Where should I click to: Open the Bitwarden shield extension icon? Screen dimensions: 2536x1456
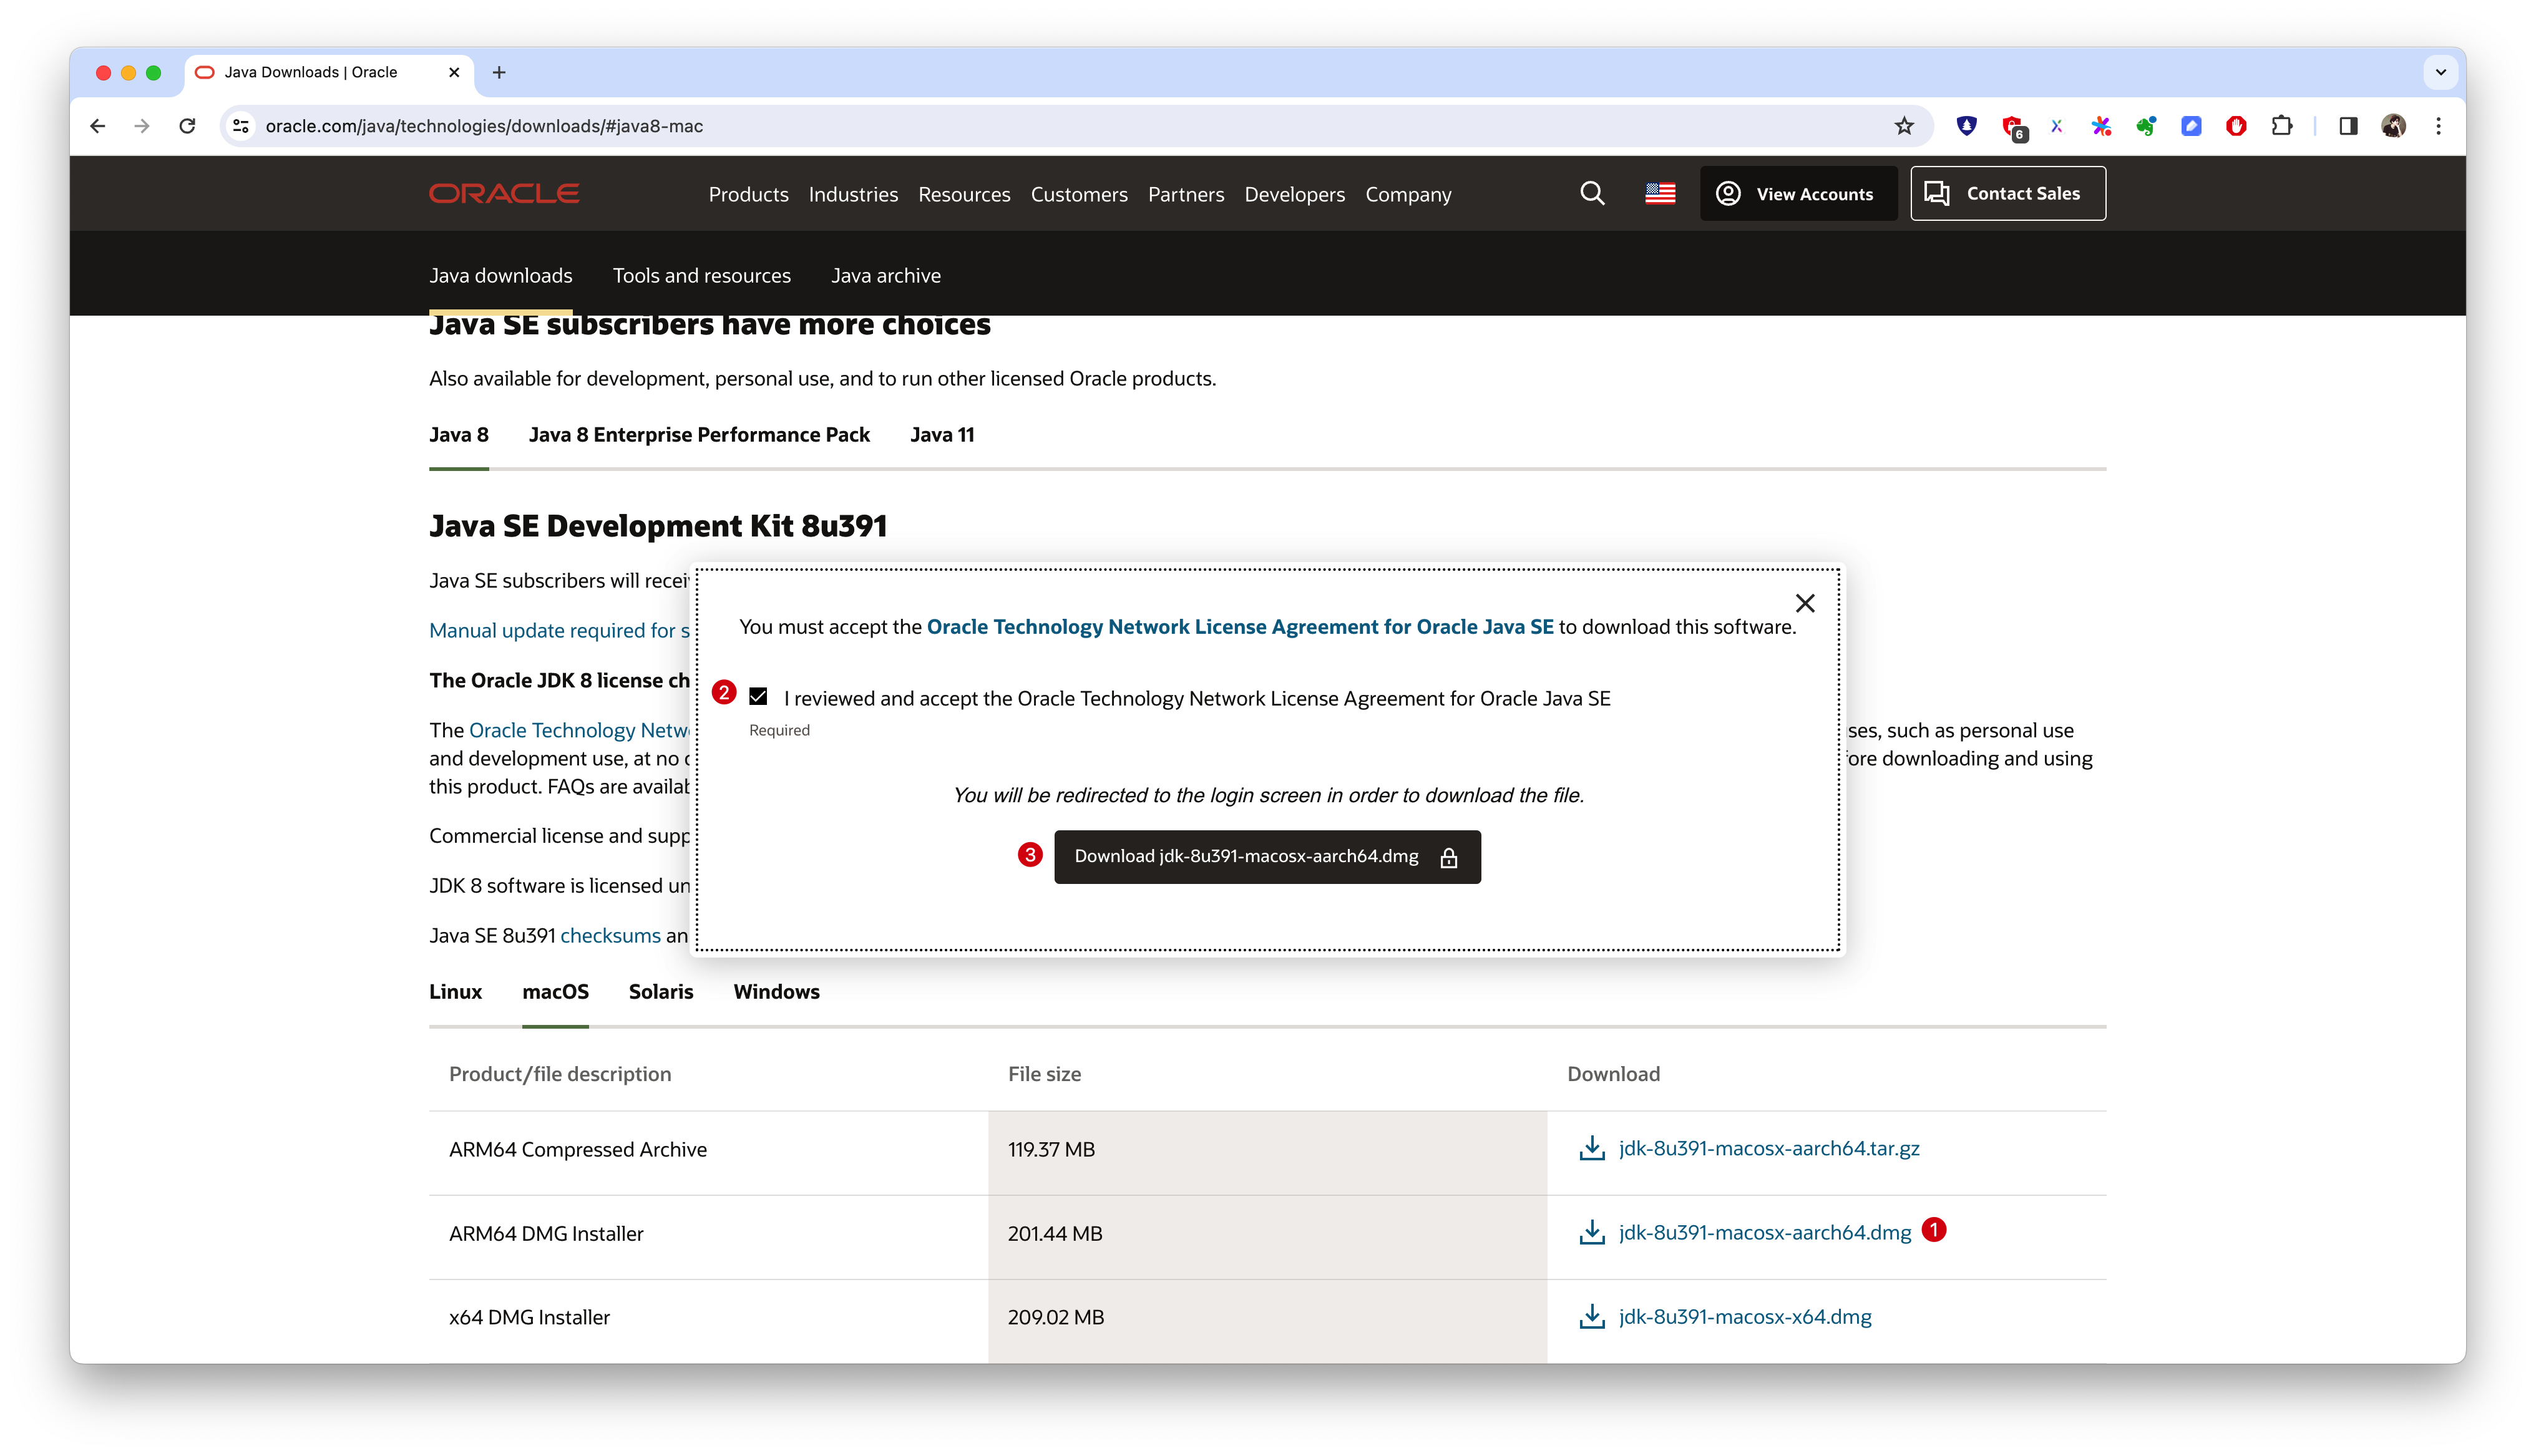[1966, 126]
